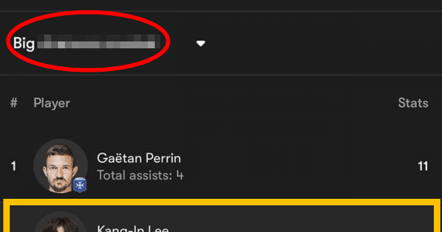The height and width of the screenshot is (232, 442).
Task: Click rank number 1 beside Perrin
Action: click(x=14, y=166)
